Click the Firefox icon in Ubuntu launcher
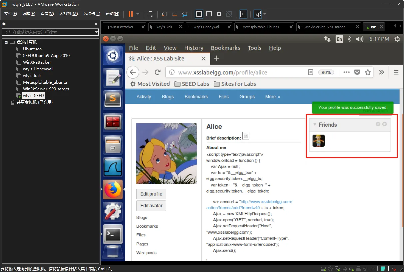Image resolution: width=404 pixels, height=272 pixels. click(x=113, y=189)
